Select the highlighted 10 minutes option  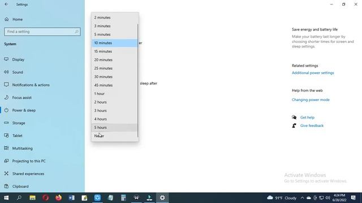tap(114, 43)
